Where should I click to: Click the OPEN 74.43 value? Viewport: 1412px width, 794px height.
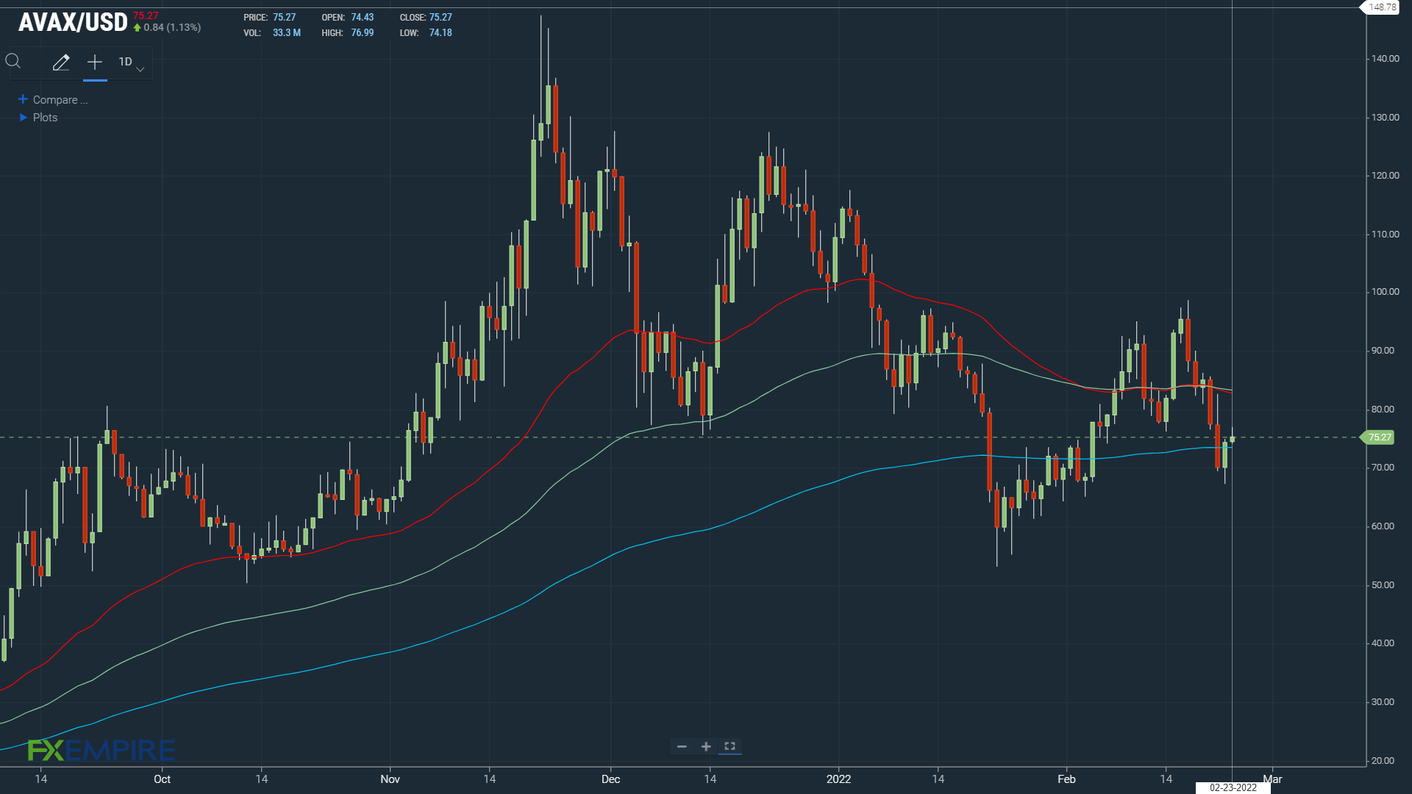click(x=363, y=18)
